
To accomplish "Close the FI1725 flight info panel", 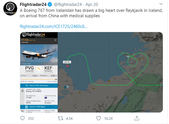I will pyautogui.click(x=55, y=40).
